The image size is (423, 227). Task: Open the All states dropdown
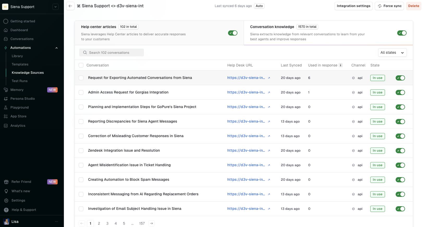(393, 52)
